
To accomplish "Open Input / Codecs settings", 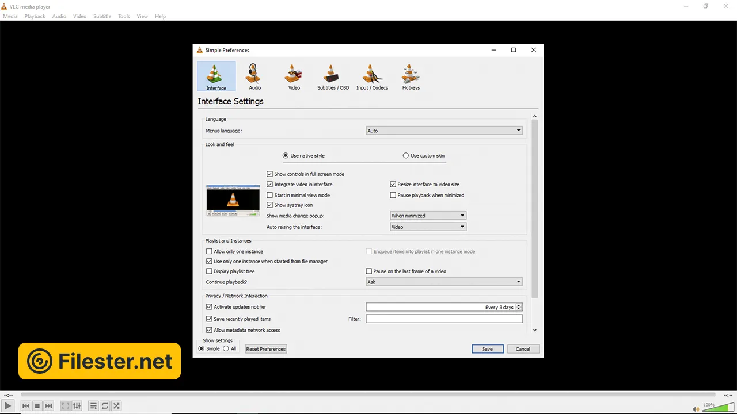I will click(x=372, y=76).
